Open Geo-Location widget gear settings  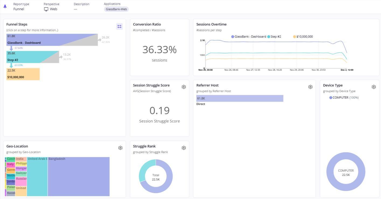[x=120, y=148]
